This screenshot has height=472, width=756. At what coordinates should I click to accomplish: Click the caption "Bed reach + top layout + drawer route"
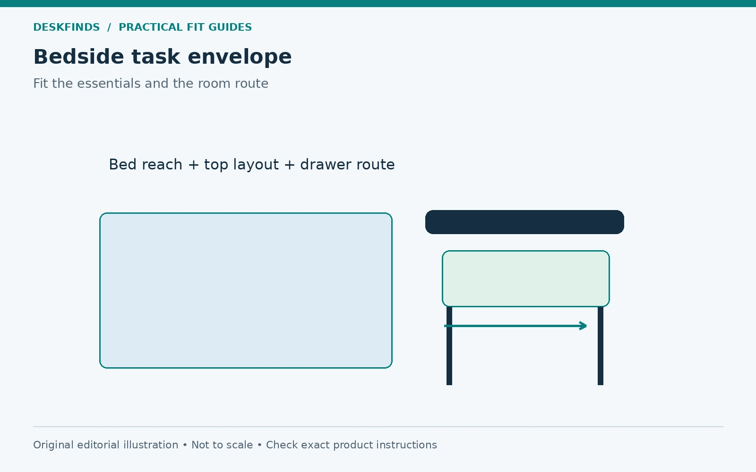(252, 165)
